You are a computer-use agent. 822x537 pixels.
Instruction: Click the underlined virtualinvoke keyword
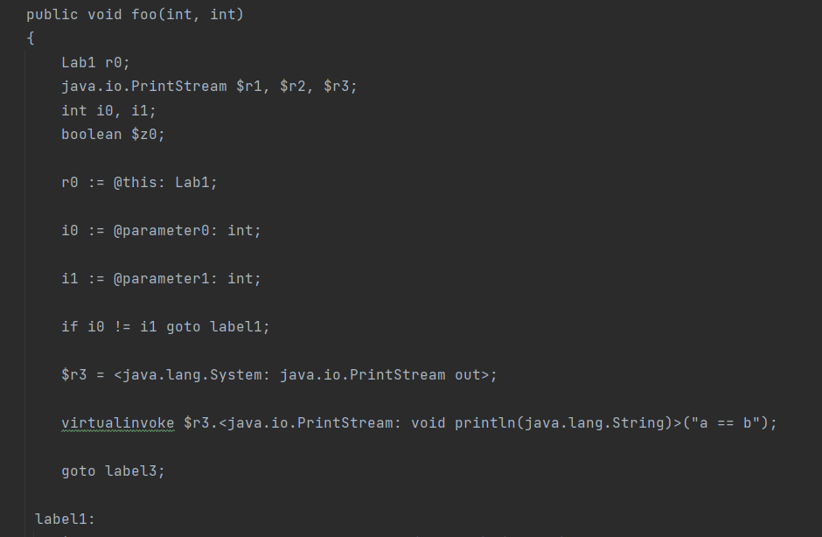click(117, 423)
